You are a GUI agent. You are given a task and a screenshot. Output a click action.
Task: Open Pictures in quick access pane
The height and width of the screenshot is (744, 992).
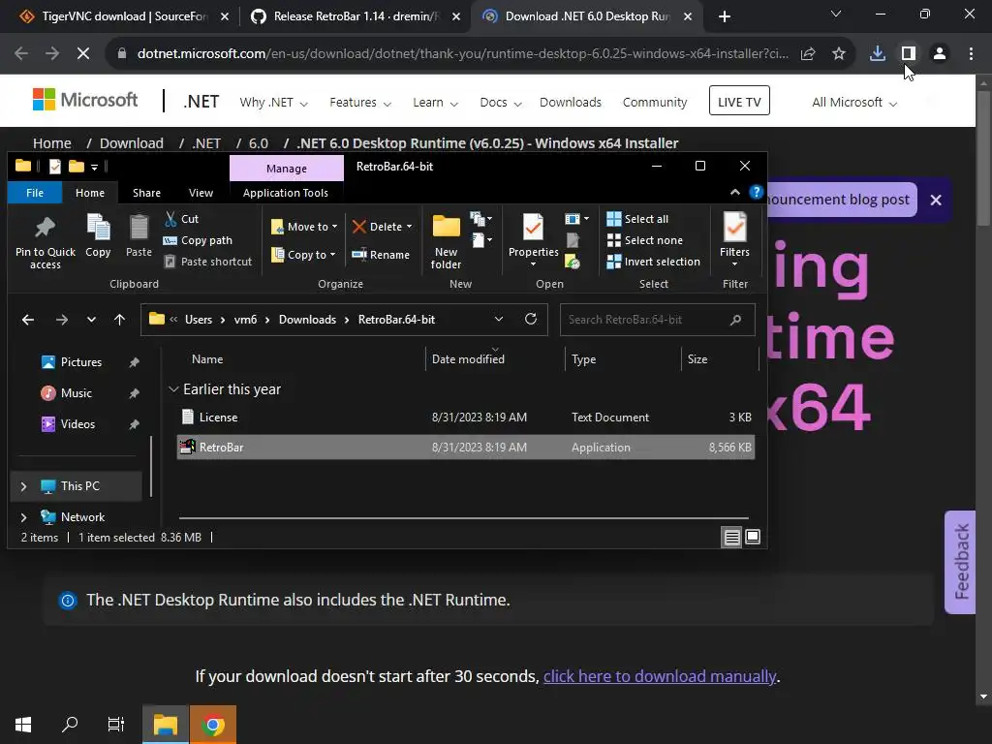pyautogui.click(x=81, y=362)
